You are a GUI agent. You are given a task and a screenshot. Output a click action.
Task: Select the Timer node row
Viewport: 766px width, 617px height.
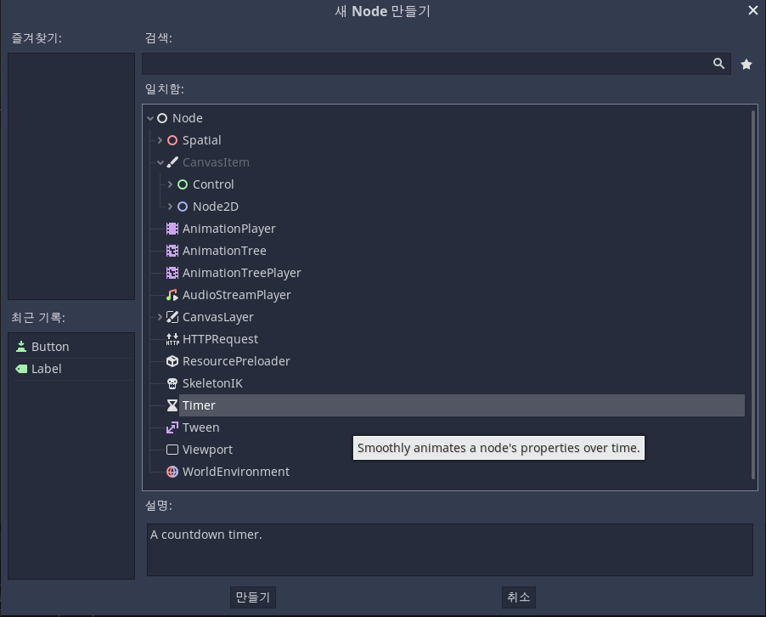coord(462,405)
